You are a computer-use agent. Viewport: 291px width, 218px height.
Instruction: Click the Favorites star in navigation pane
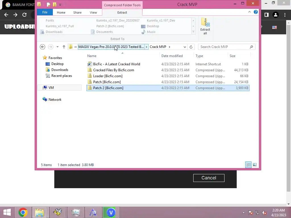45,58
